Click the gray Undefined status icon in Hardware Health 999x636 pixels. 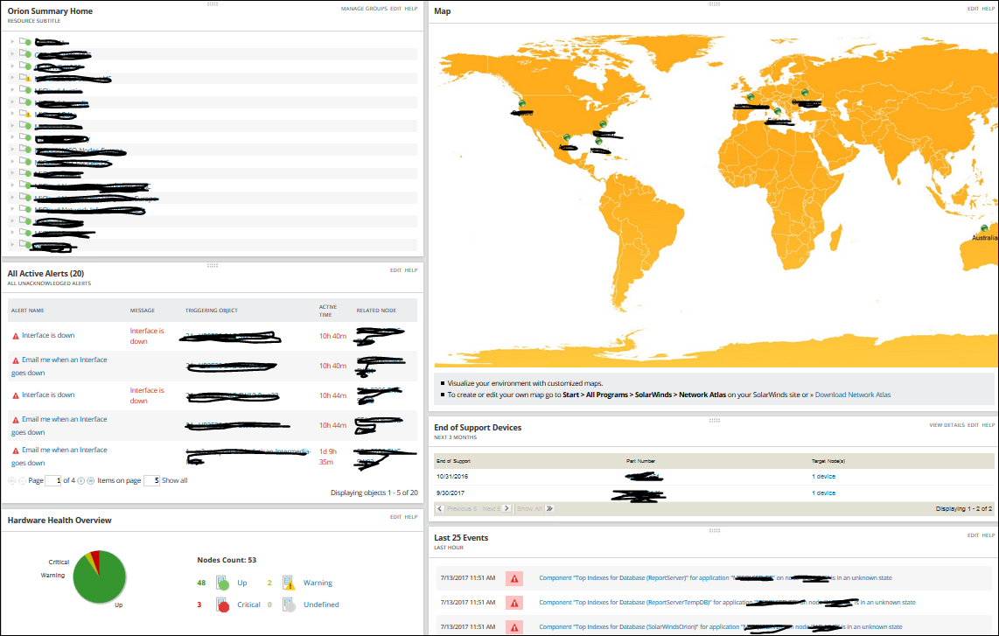(290, 605)
